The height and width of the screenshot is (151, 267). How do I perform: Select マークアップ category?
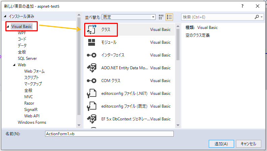[33, 84]
